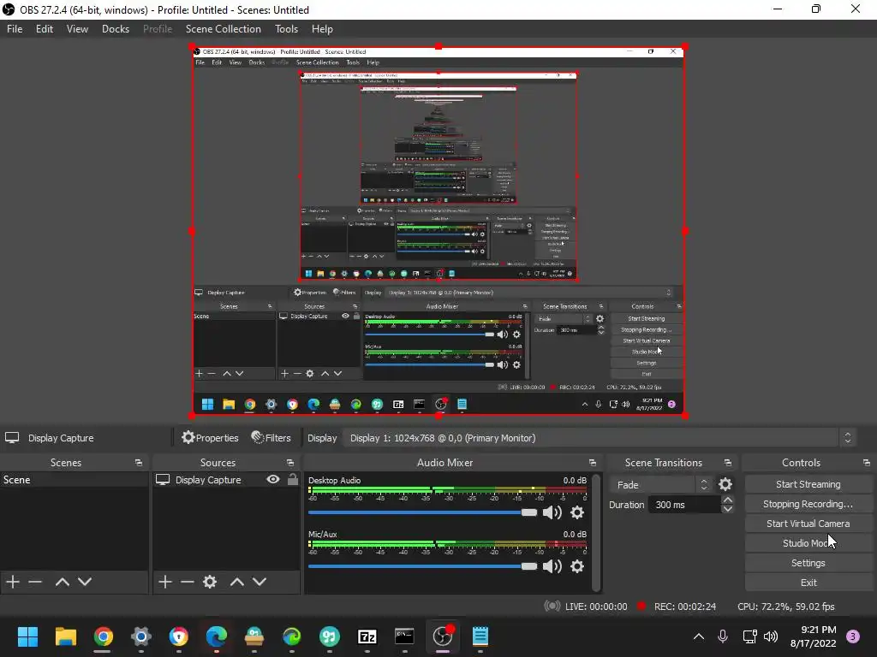Open taskbar volume control
The width and height of the screenshot is (877, 657).
pyautogui.click(x=771, y=636)
